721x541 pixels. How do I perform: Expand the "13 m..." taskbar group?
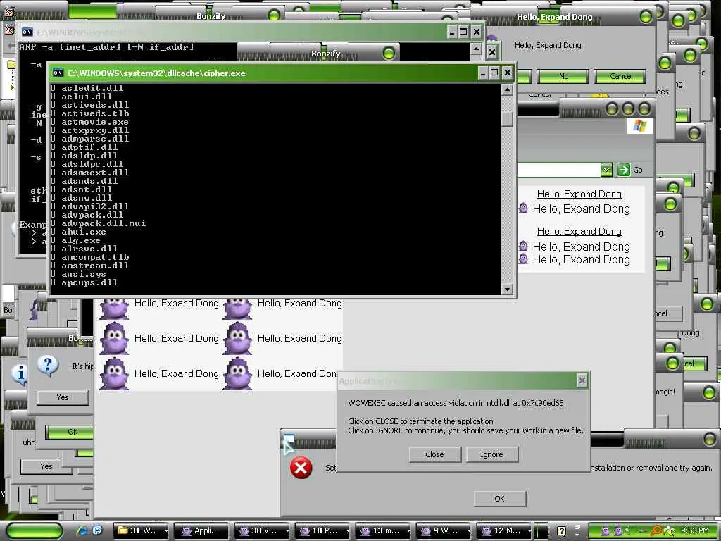(x=408, y=531)
